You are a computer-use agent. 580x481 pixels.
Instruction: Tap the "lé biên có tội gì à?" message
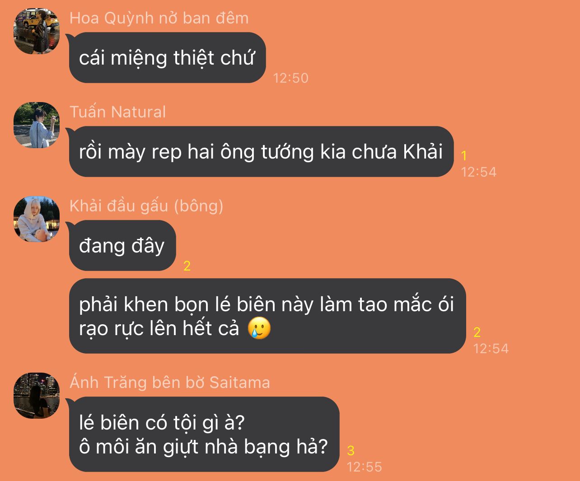coord(204,434)
